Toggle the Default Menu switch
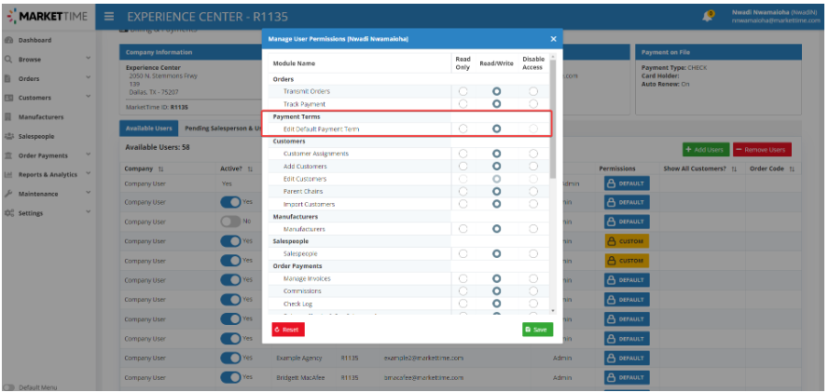The height and width of the screenshot is (392, 829). pyautogui.click(x=9, y=387)
